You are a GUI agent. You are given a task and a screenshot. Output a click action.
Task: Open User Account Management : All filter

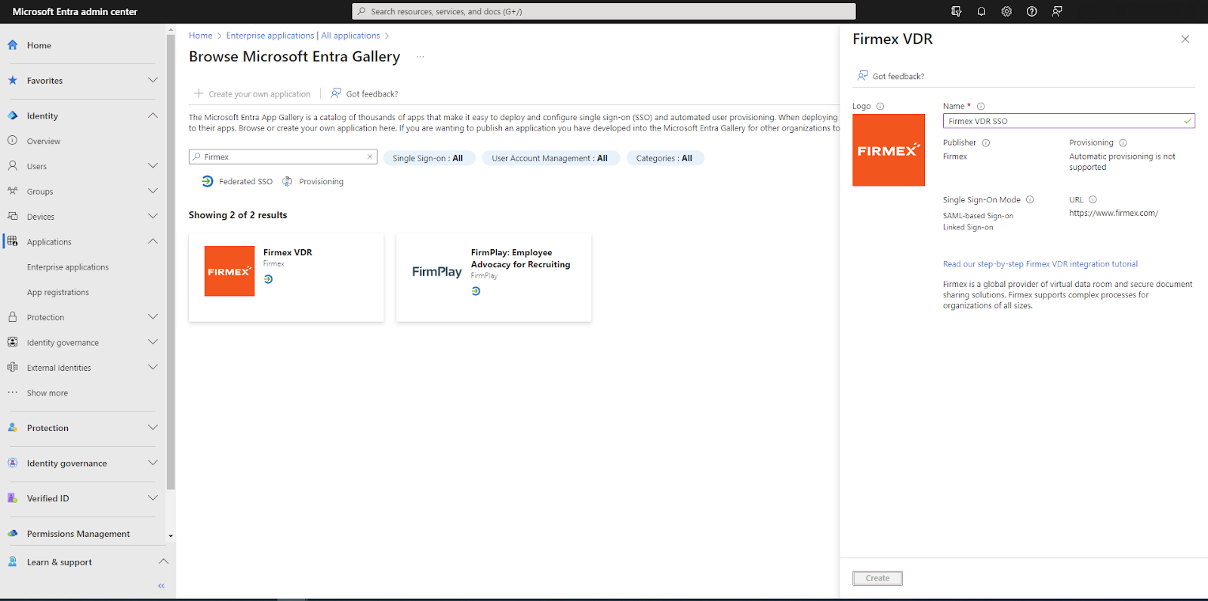coord(550,158)
